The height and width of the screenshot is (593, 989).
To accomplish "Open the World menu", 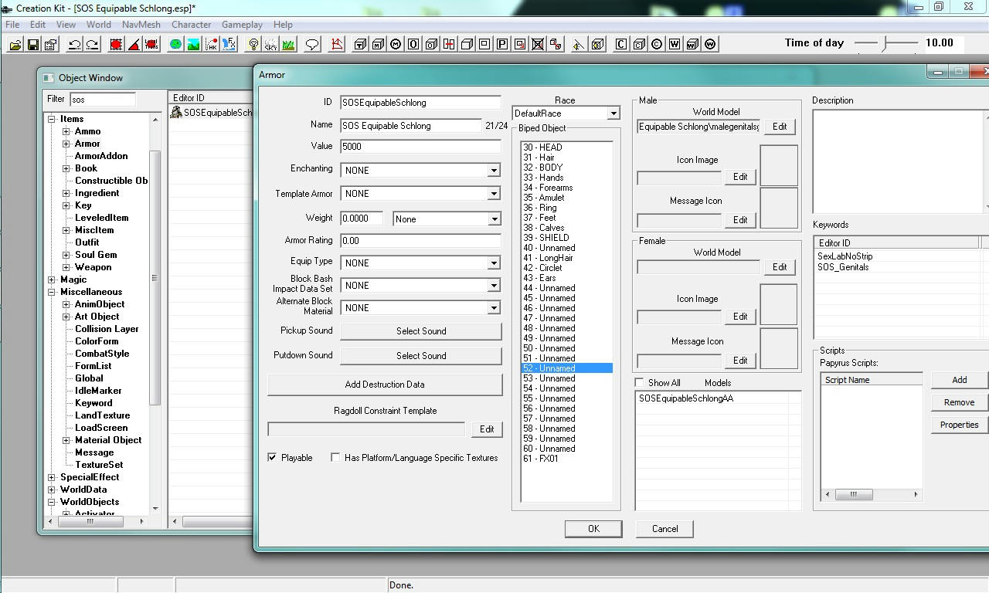I will [x=99, y=25].
